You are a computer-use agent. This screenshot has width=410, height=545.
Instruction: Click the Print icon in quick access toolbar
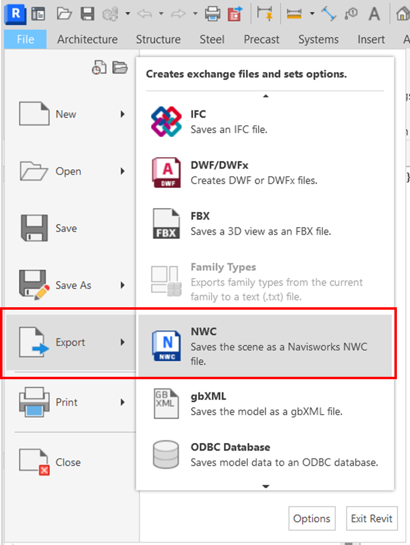(x=212, y=14)
